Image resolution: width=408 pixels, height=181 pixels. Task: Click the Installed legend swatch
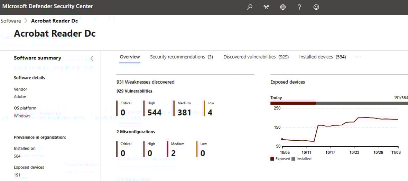tap(293, 159)
